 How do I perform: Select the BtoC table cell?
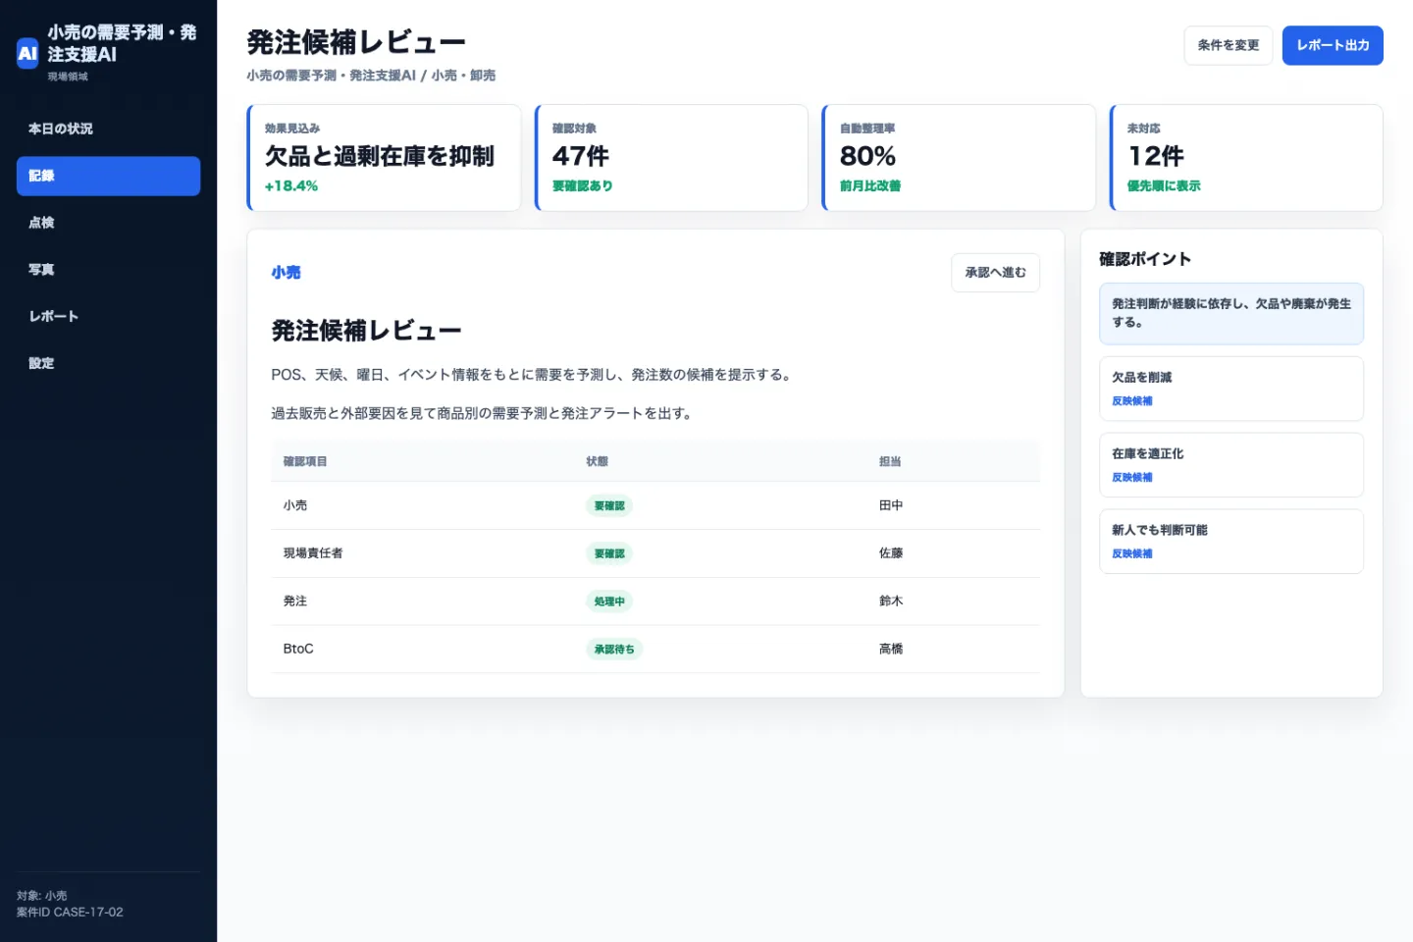click(x=298, y=649)
